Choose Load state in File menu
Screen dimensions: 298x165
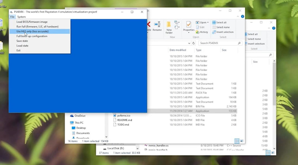(x=40, y=46)
